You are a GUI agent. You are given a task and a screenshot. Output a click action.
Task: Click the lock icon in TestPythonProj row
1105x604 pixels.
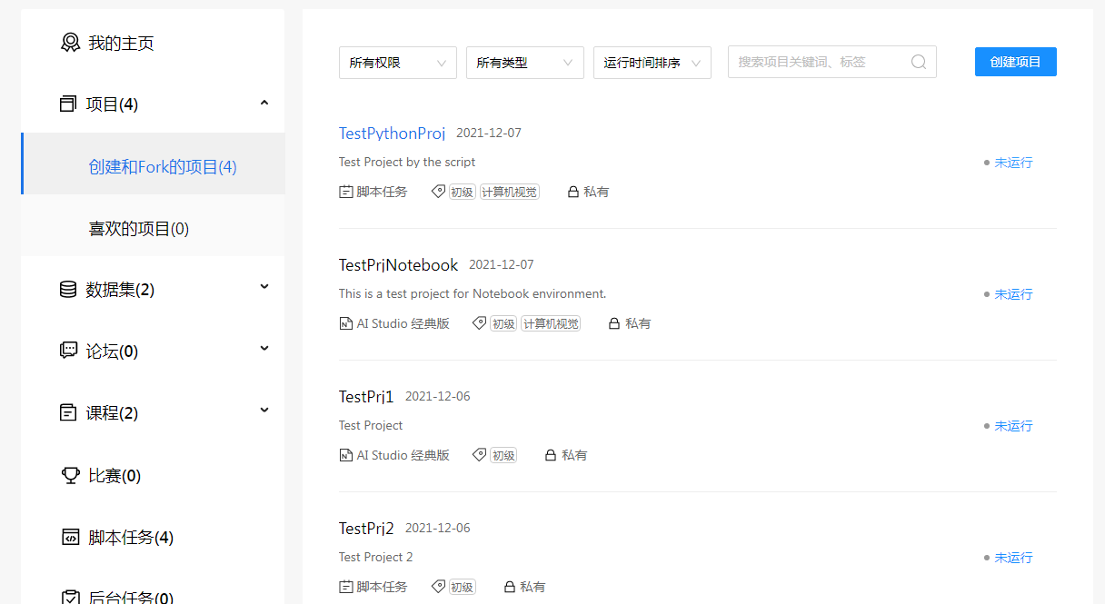572,192
